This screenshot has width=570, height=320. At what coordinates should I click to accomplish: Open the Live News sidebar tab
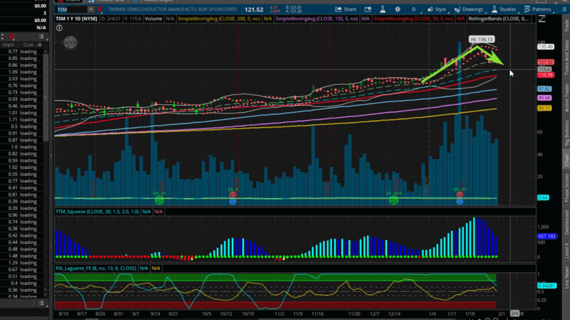point(566,278)
